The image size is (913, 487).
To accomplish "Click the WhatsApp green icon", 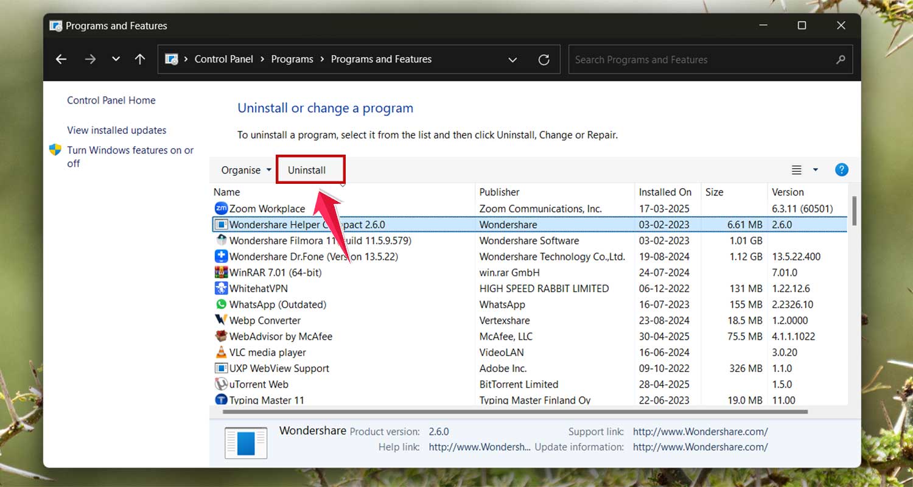I will pyautogui.click(x=220, y=304).
